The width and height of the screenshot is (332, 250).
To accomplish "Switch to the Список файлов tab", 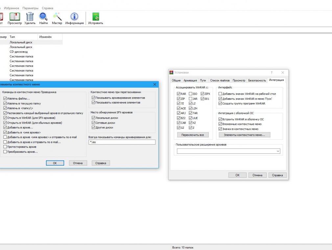I will tap(220, 80).
